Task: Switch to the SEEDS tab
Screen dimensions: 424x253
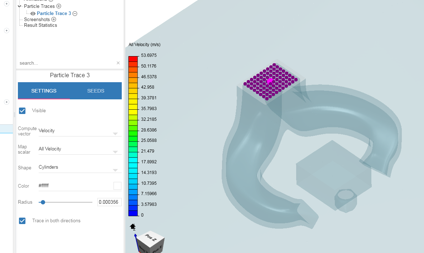Action: (96, 91)
